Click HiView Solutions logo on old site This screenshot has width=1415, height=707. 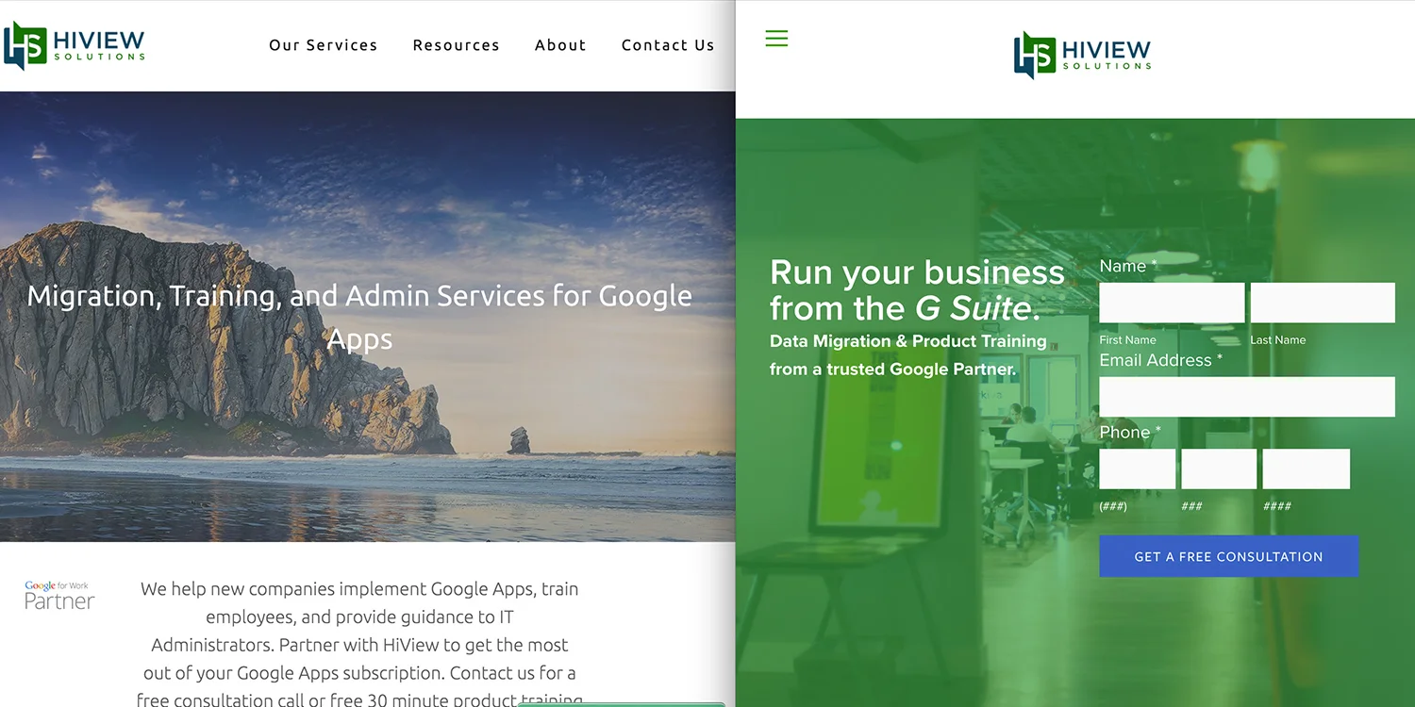75,45
